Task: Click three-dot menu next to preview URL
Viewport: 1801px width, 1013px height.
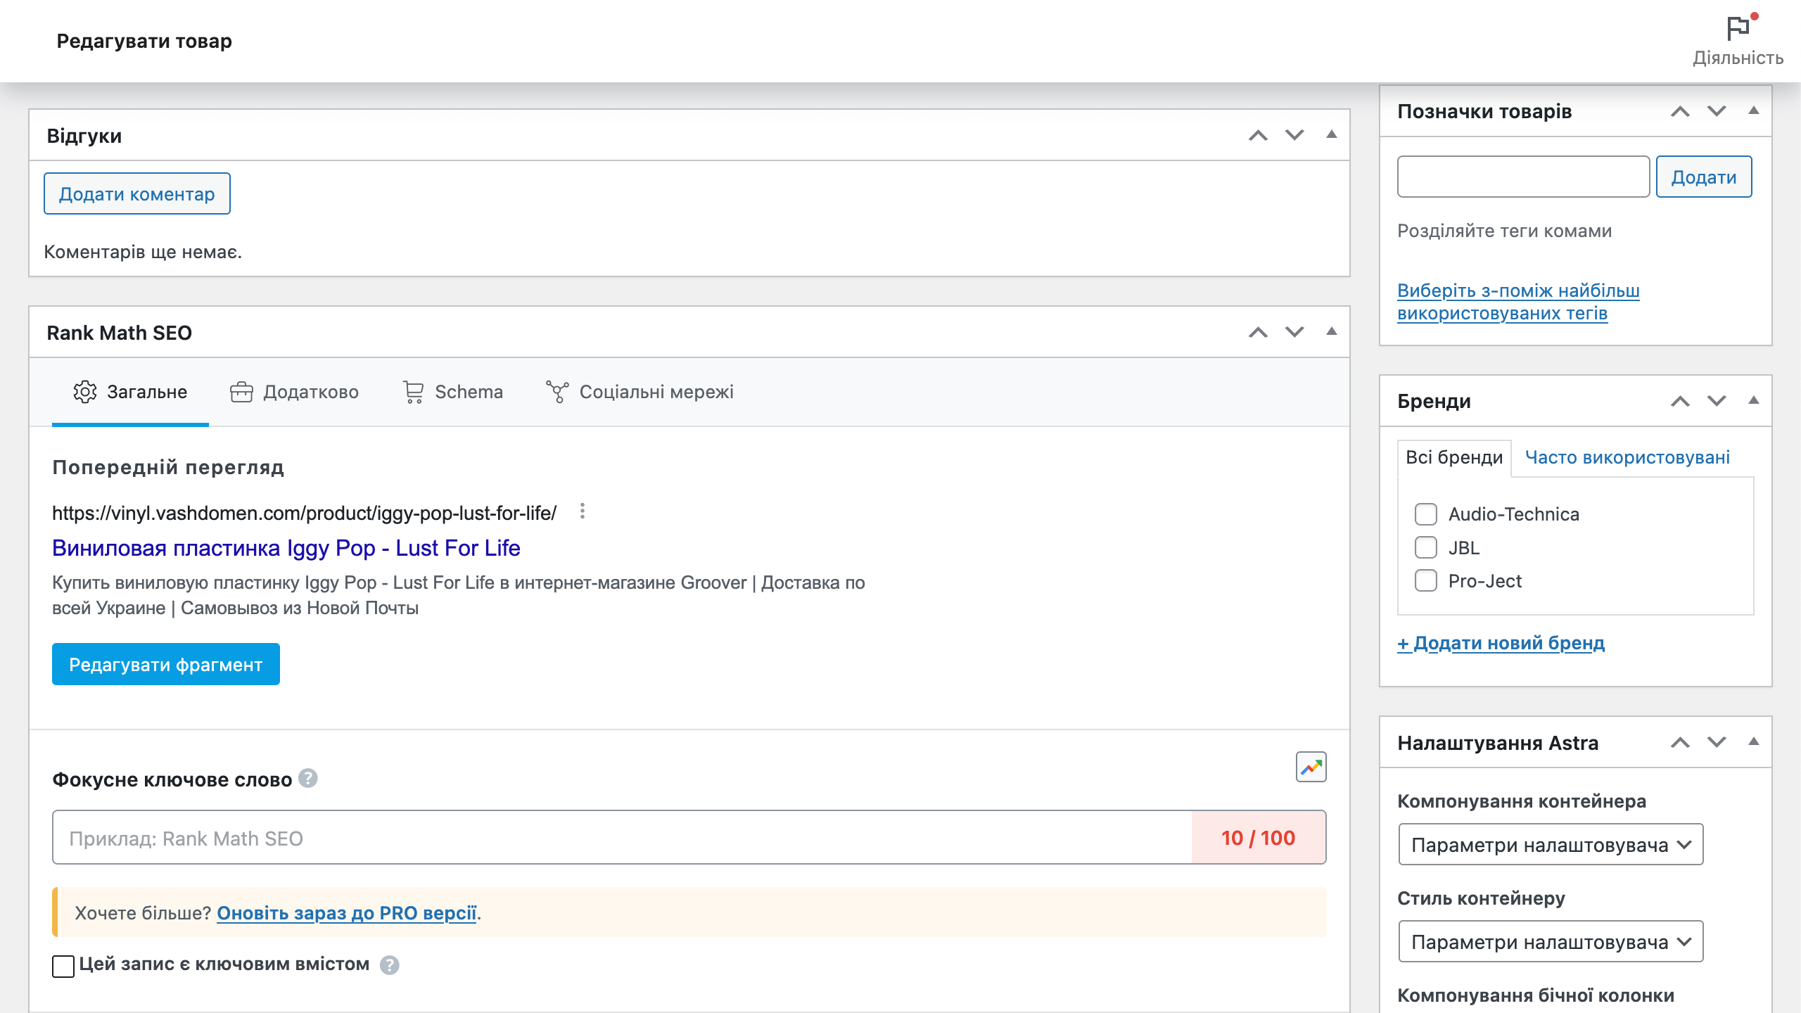Action: 582,511
